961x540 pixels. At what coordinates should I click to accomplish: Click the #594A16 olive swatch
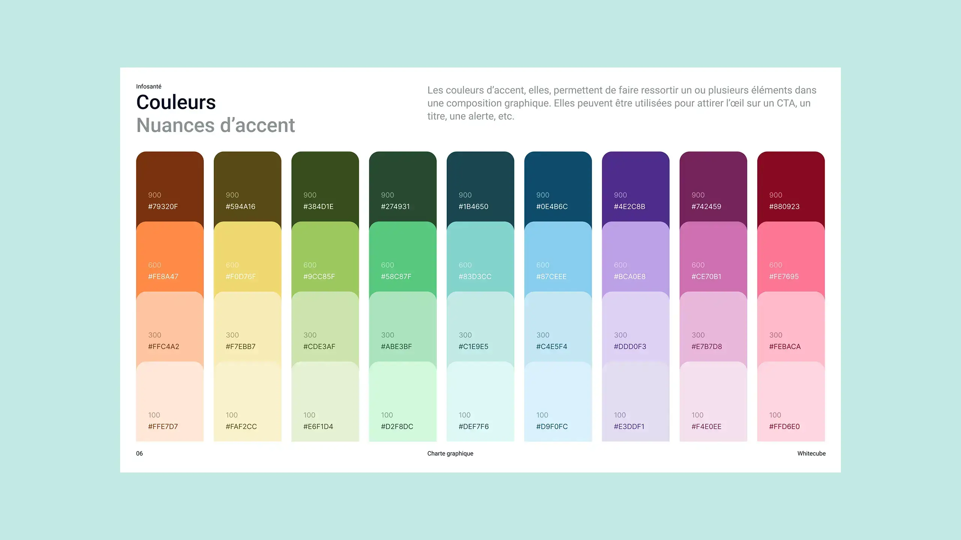[247, 186]
